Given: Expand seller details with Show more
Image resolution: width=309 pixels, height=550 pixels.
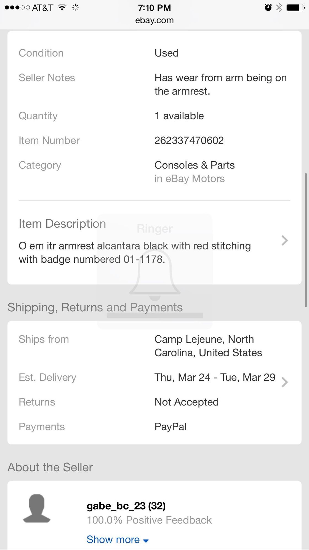Looking at the screenshot, I should 118,540.
